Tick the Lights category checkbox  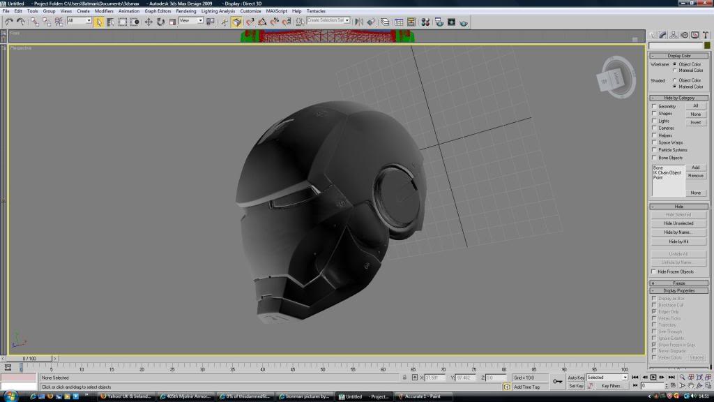[x=654, y=121]
